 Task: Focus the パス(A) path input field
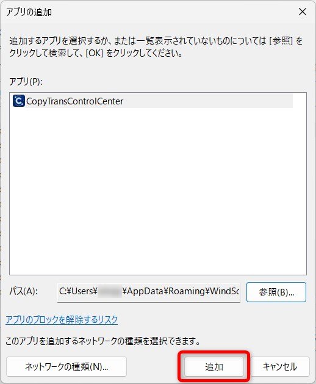click(149, 292)
